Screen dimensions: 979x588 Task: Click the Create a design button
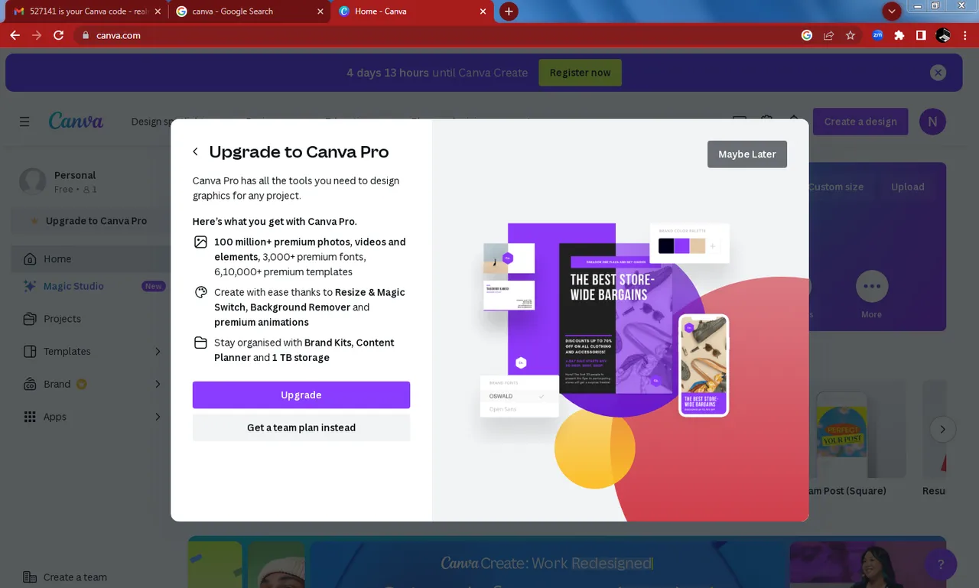click(x=860, y=122)
